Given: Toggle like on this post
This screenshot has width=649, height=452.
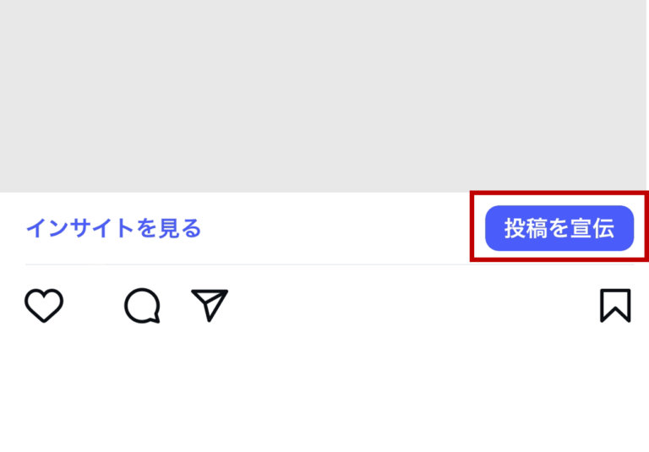Looking at the screenshot, I should 44,306.
